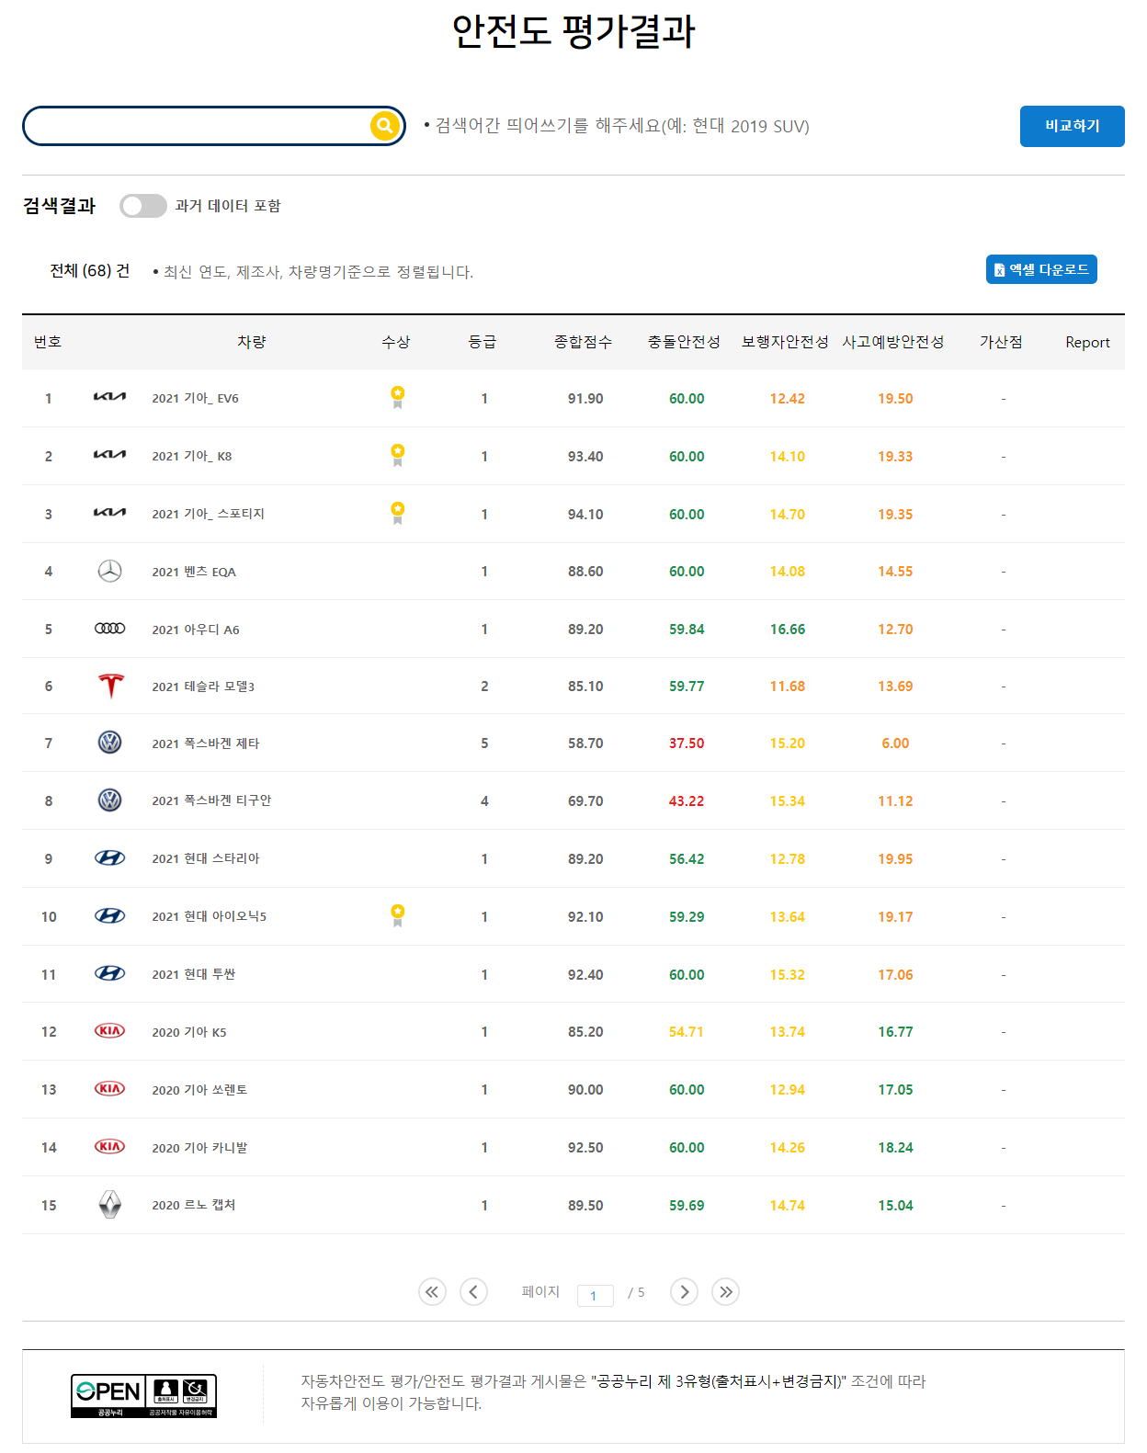Click the page number input box
Screen dimensions: 1147x1453
point(595,1295)
